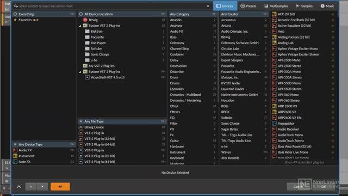This screenshot has height=196, width=348.
Task: Collapse the System VST 2 Plug-ins tree
Action: [x=80, y=26]
